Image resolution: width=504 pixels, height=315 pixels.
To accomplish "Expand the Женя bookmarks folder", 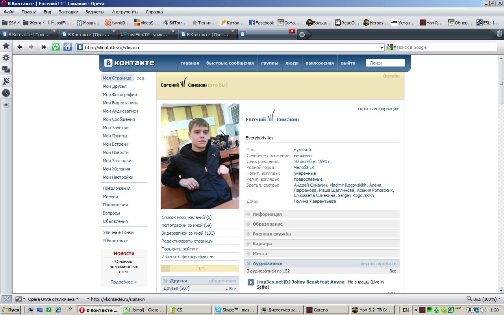I will click(x=34, y=23).
